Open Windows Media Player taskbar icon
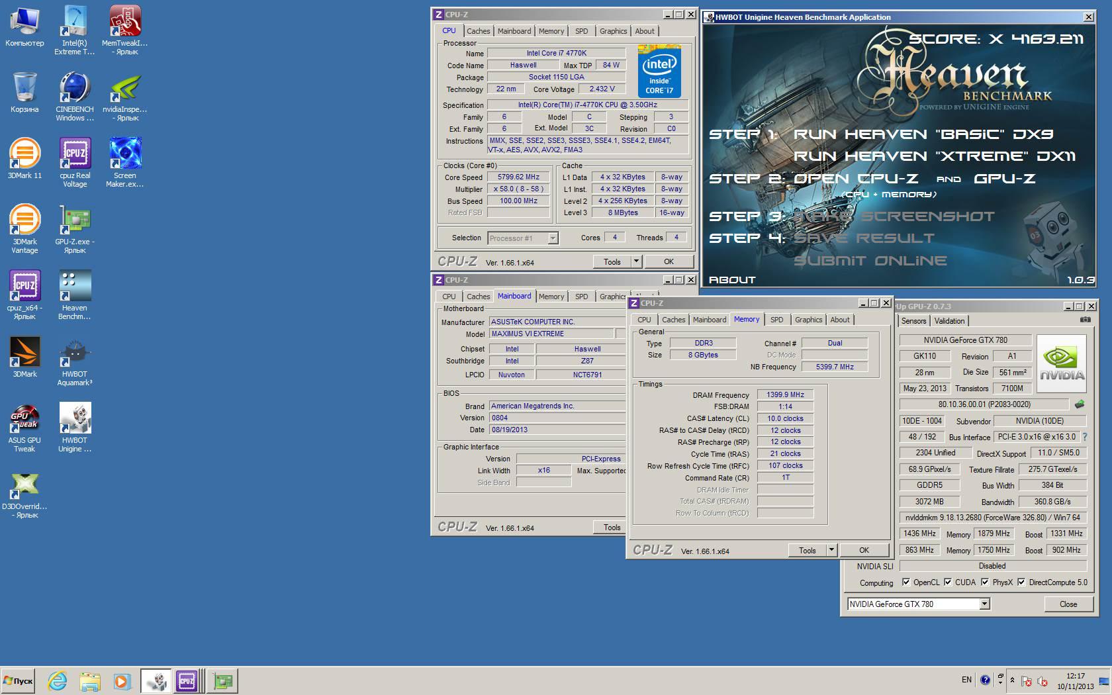 coord(121,680)
